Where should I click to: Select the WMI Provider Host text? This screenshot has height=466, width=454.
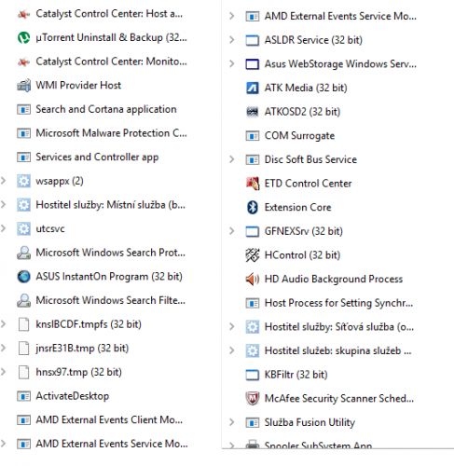78,86
